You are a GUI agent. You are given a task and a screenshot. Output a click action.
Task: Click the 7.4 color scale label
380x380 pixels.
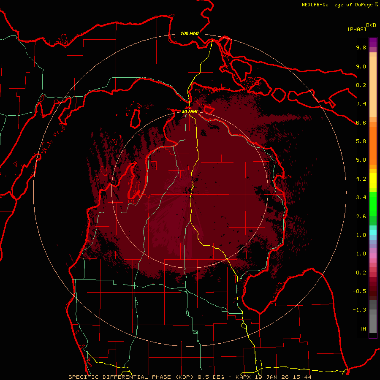pyautogui.click(x=361, y=104)
